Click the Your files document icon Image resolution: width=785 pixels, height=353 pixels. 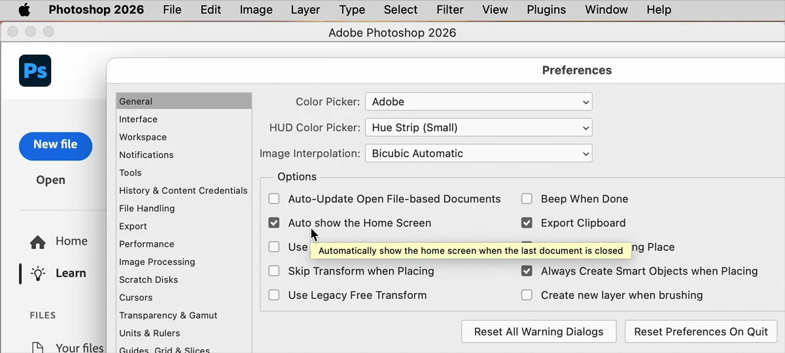click(x=38, y=348)
